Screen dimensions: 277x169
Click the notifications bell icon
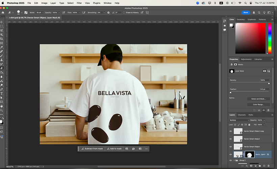point(254,13)
